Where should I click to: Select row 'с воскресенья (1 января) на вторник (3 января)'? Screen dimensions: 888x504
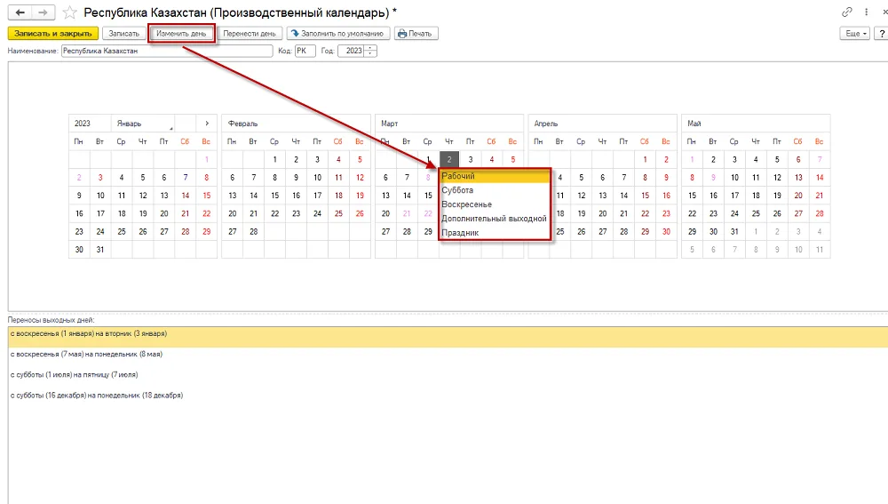(448, 337)
